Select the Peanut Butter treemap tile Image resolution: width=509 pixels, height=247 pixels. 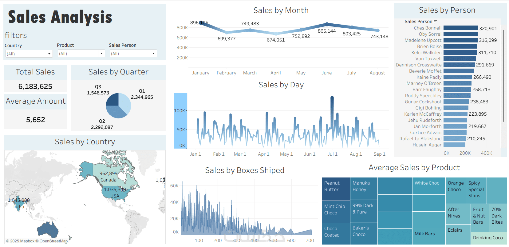coord(336,189)
